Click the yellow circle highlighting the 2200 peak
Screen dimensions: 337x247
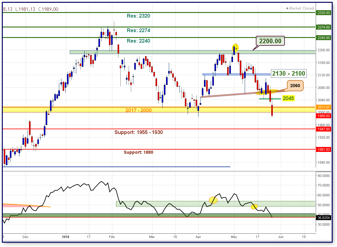235,48
